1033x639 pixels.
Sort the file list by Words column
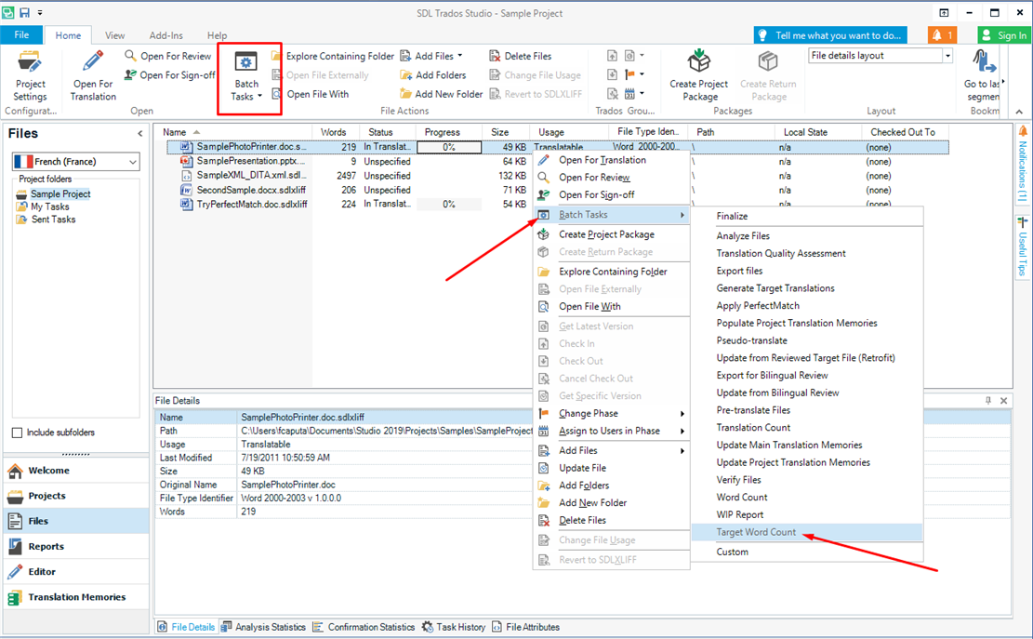pos(334,132)
